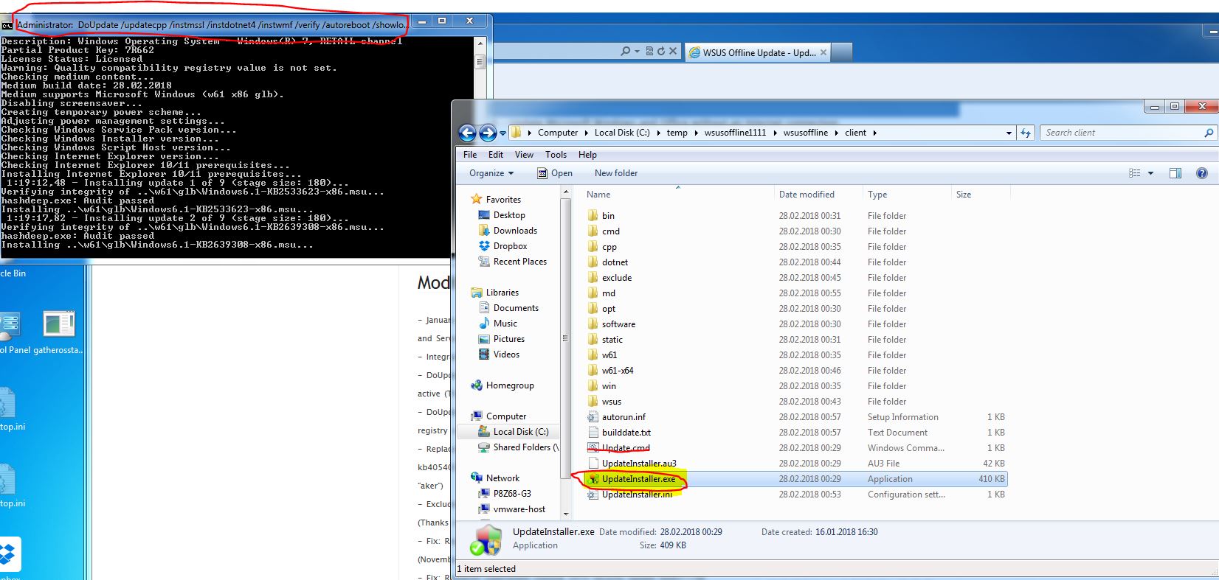Open the Tools menu in Explorer
Viewport: 1219px width, 580px height.
tap(556, 155)
